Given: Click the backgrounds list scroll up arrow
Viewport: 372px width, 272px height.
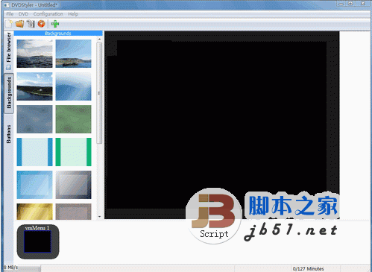Looking at the screenshot, I should (99, 39).
